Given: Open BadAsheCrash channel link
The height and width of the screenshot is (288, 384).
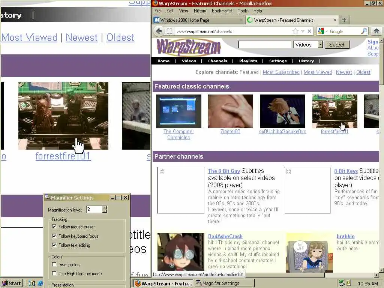Looking at the screenshot, I should (x=225, y=236).
